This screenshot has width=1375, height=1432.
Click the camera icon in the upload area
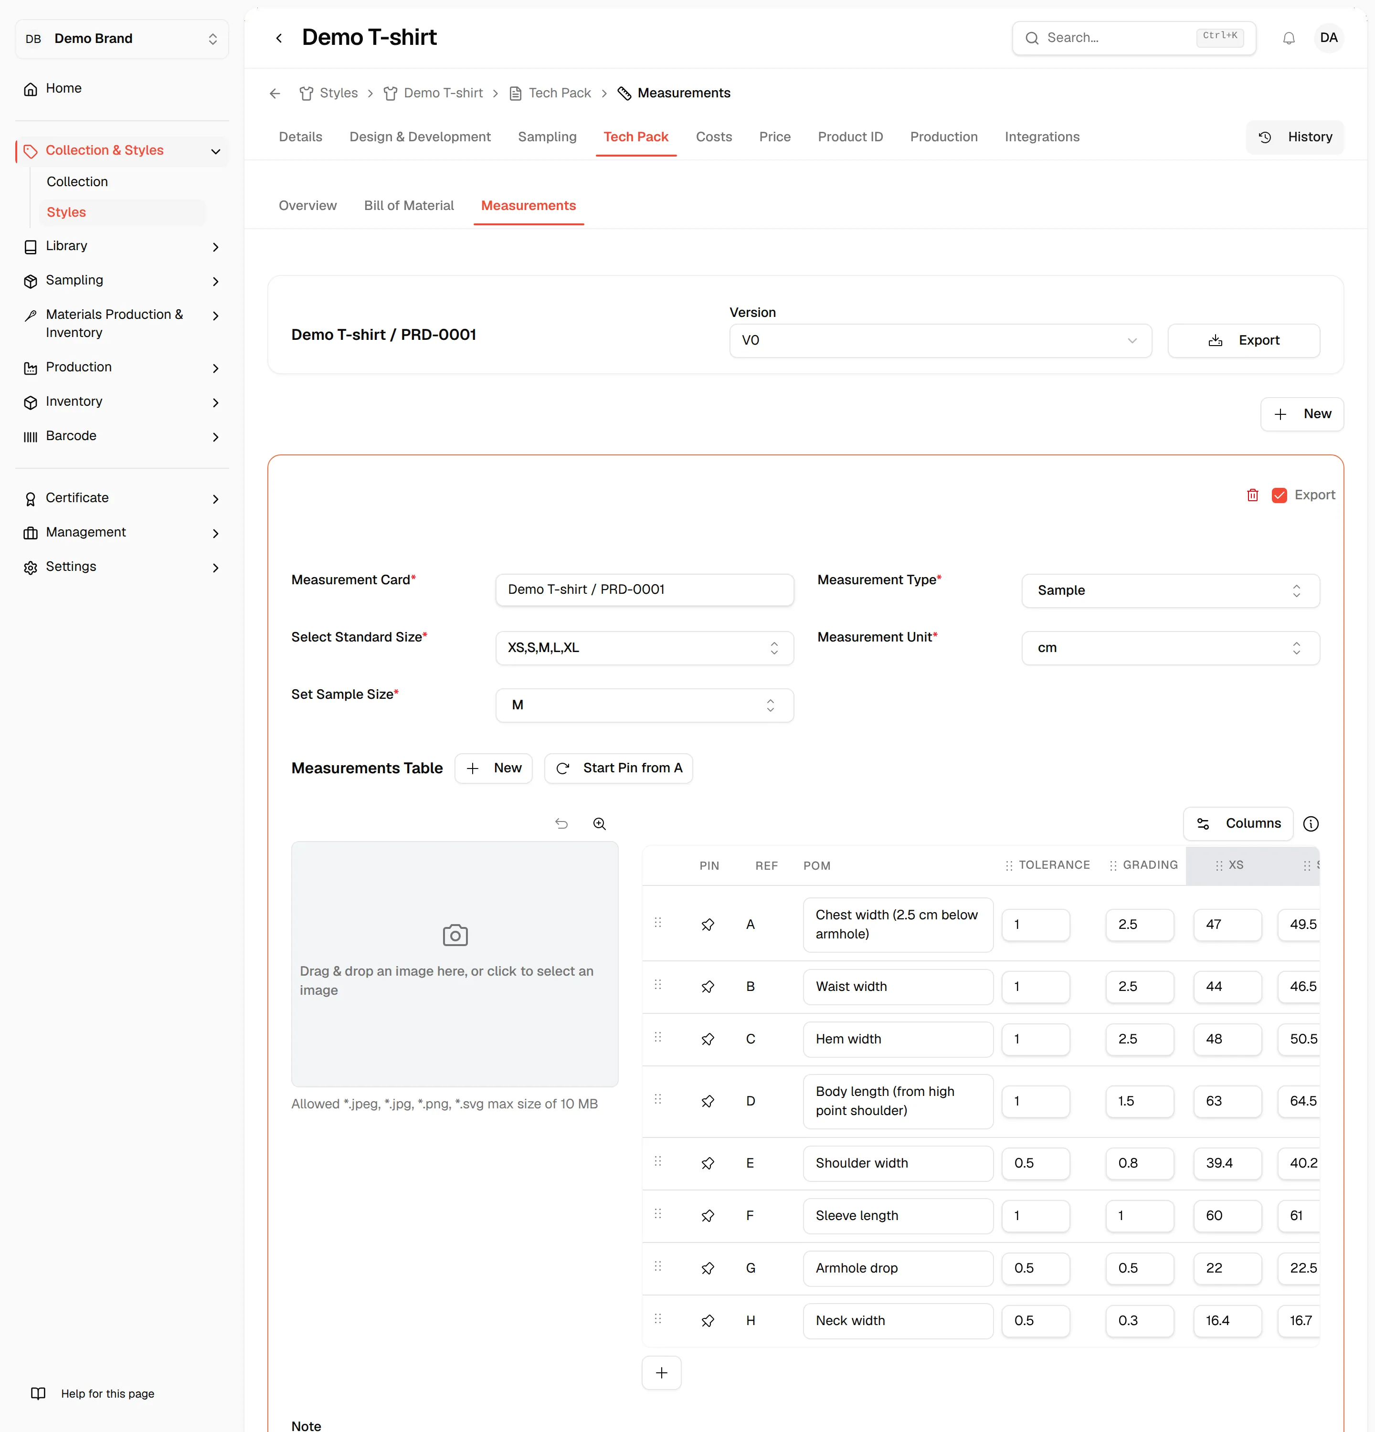(455, 935)
